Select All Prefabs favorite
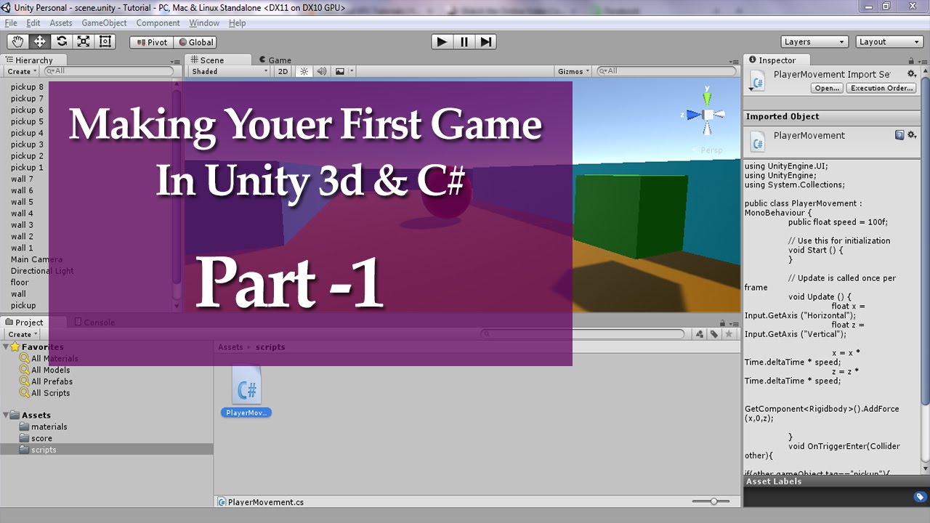 pos(52,381)
